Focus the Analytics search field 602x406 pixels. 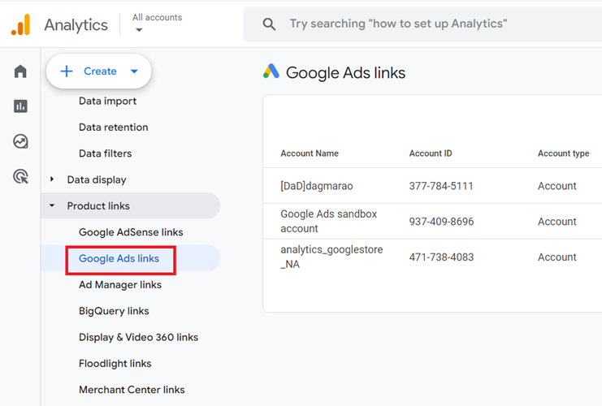coord(422,24)
